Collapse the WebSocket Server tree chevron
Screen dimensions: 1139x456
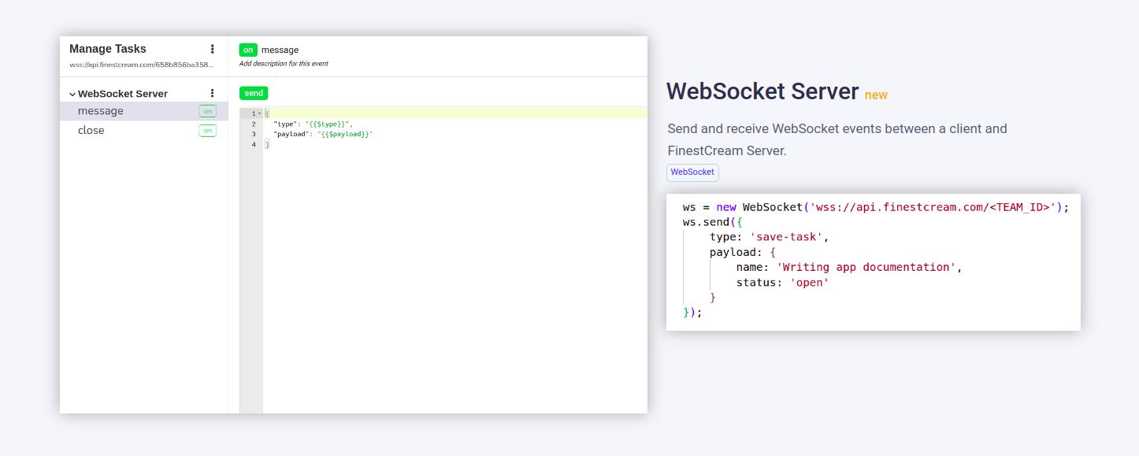tap(72, 95)
